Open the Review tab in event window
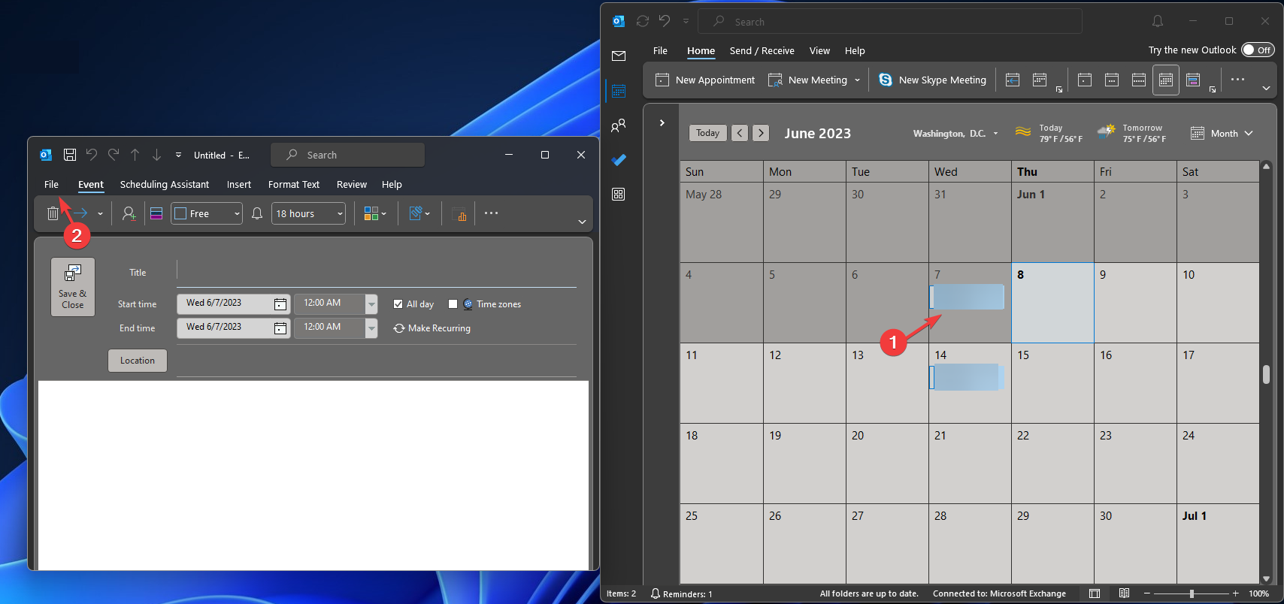Image resolution: width=1284 pixels, height=604 pixels. pos(352,184)
